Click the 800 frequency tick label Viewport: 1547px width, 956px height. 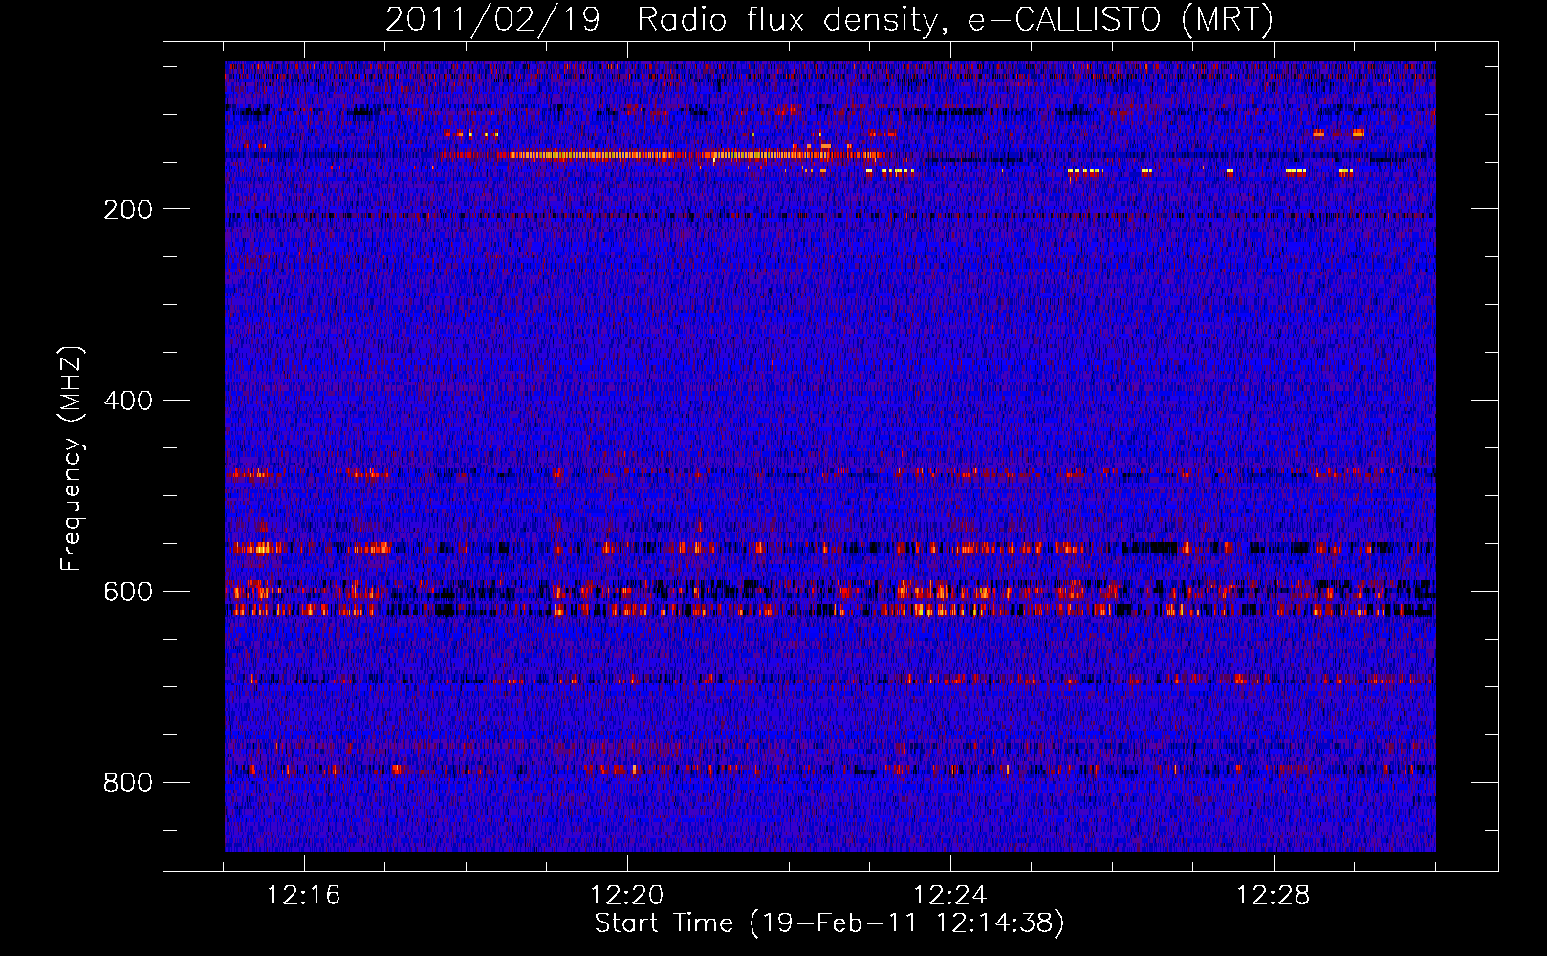[x=128, y=783]
